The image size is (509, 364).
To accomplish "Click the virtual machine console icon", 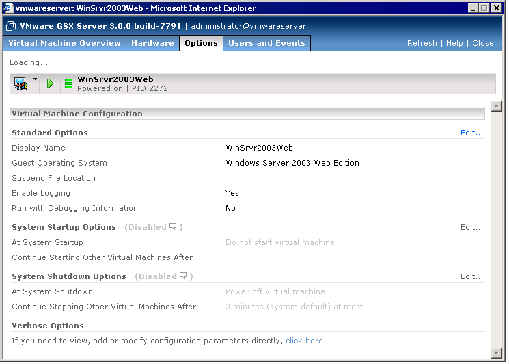I will (20, 84).
